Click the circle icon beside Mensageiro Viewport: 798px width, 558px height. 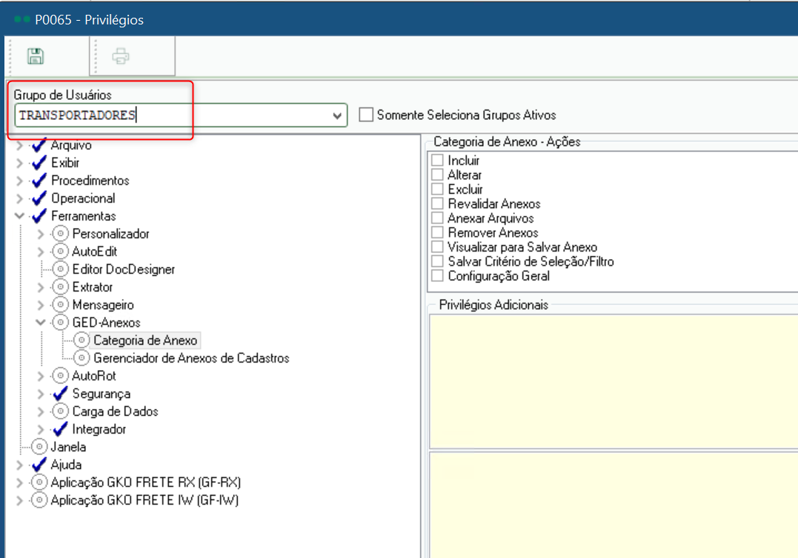[x=60, y=305]
